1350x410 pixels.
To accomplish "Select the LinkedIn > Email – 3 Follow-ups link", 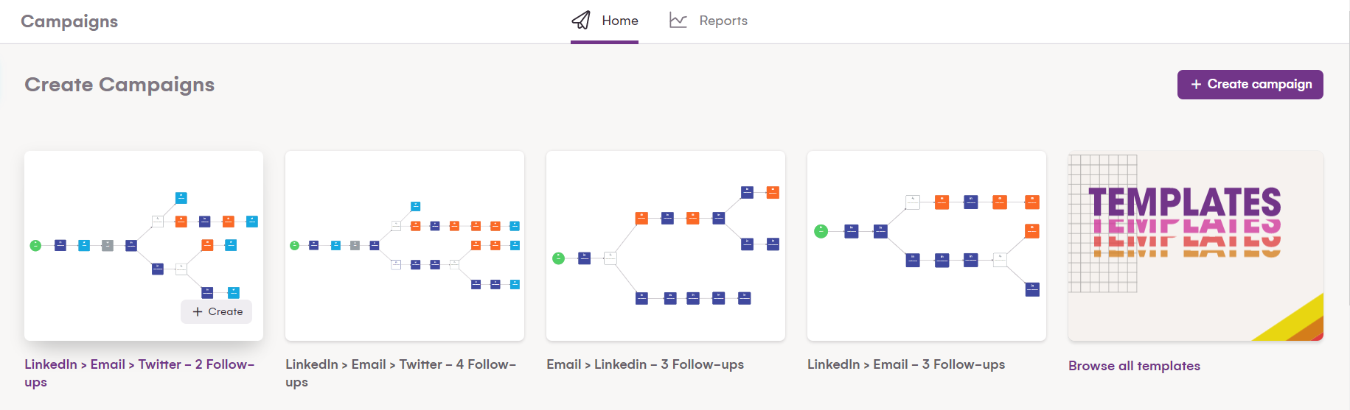I will coord(906,364).
